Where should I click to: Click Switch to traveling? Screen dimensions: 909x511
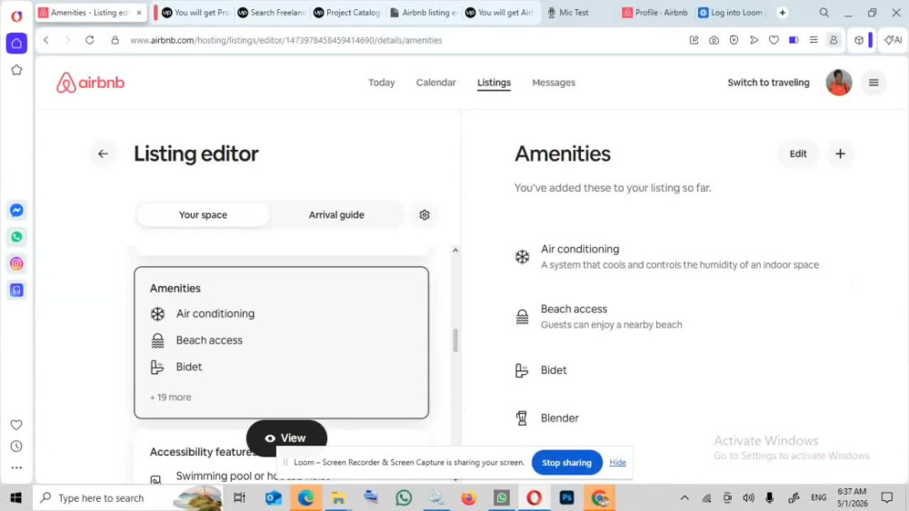768,83
